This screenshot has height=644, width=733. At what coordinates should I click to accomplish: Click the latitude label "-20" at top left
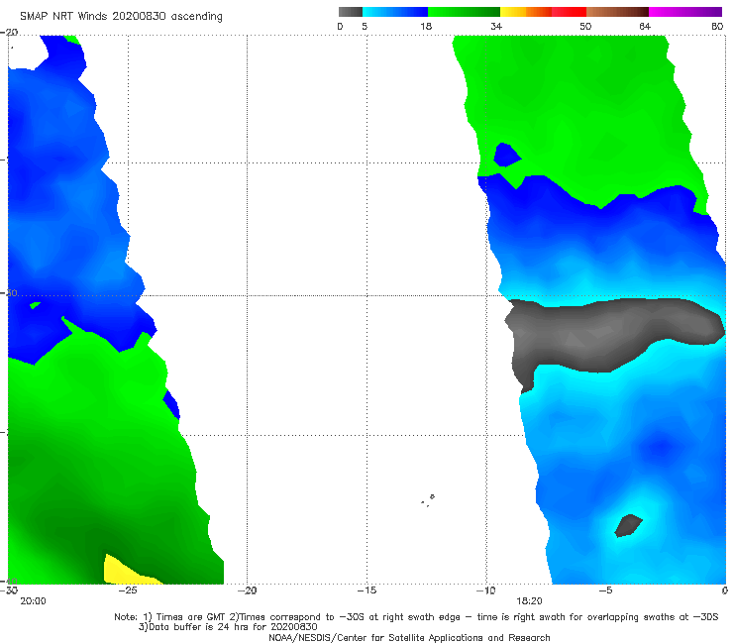point(9,33)
